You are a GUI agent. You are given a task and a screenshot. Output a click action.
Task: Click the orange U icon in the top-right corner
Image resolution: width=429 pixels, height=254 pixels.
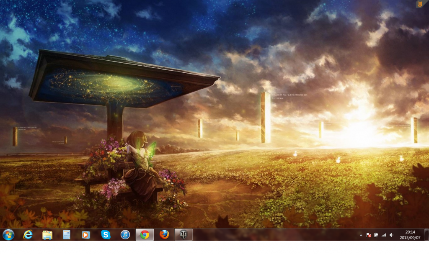[x=419, y=4]
